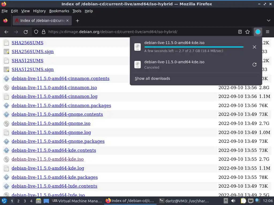Click the kde.iso download progress bar
This screenshot has height=205, width=274.
click(x=194, y=47)
